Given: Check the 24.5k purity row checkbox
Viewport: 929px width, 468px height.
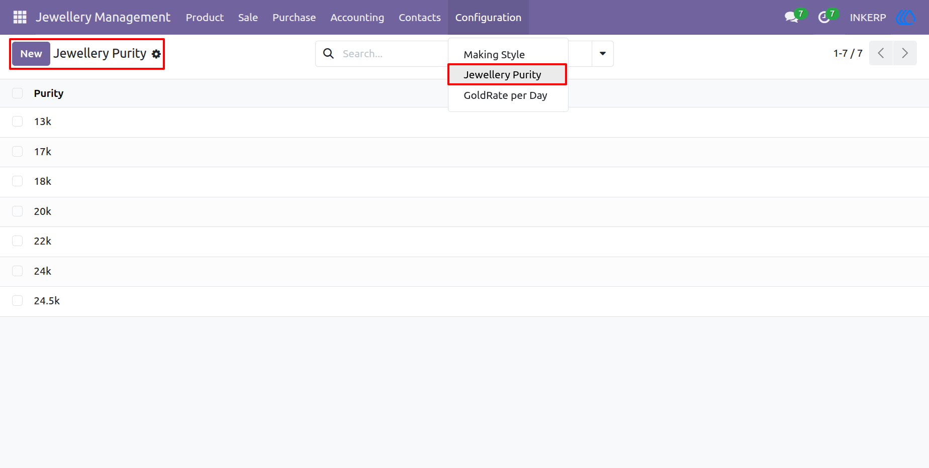Looking at the screenshot, I should click(18, 301).
